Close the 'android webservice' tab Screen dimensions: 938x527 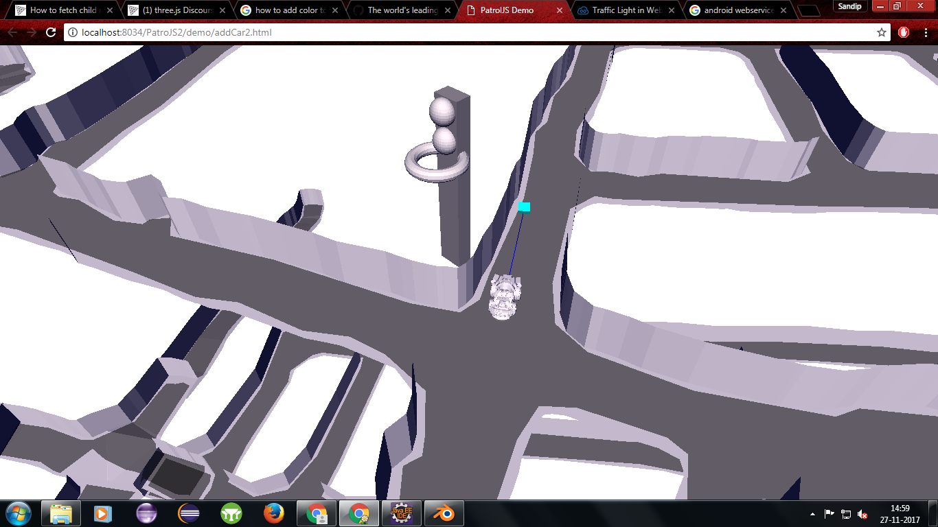tap(783, 10)
